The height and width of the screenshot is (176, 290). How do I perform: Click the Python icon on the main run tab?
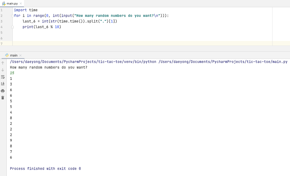point(7,55)
